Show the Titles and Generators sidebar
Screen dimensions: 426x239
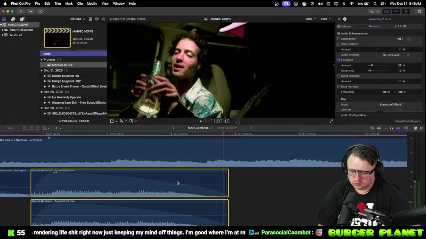[x=22, y=19]
